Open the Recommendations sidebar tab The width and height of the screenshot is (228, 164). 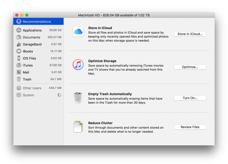click(37, 22)
